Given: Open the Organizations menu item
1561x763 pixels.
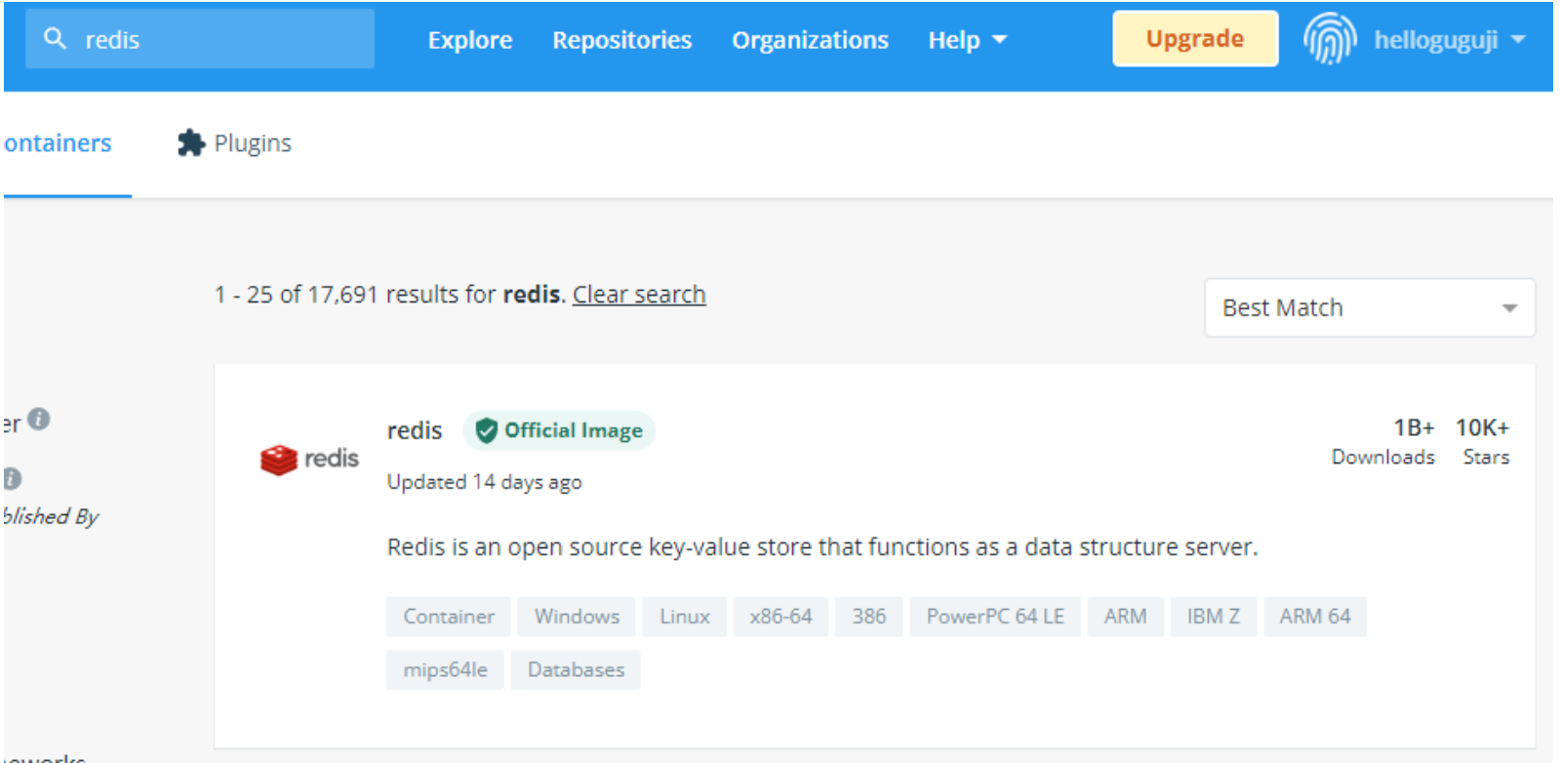Looking at the screenshot, I should pos(810,40).
